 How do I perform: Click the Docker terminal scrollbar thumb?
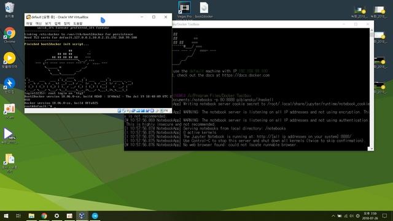click(x=372, y=35)
